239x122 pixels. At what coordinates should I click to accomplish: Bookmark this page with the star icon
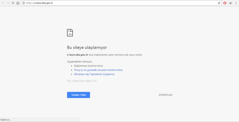click(219, 3)
